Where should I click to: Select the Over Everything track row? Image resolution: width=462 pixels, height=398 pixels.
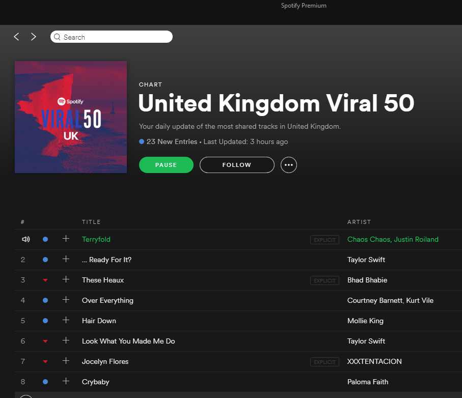[238, 301]
